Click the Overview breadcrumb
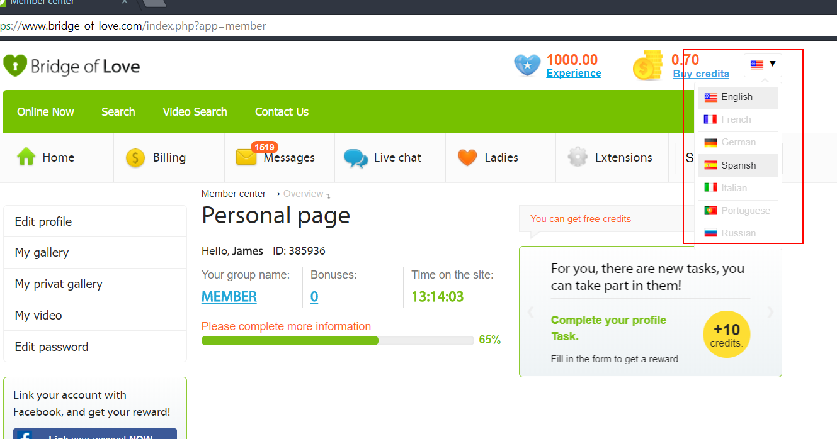 [304, 194]
